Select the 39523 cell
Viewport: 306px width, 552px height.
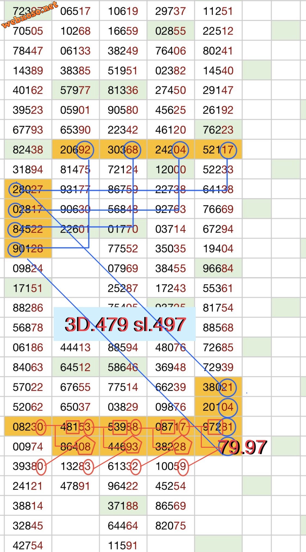click(x=28, y=110)
